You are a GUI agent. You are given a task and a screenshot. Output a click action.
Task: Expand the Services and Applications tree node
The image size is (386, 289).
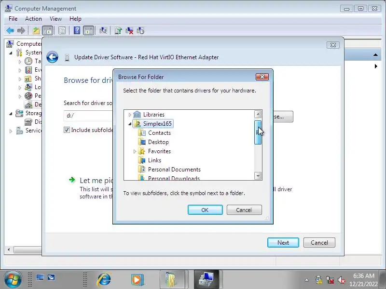tap(11, 131)
